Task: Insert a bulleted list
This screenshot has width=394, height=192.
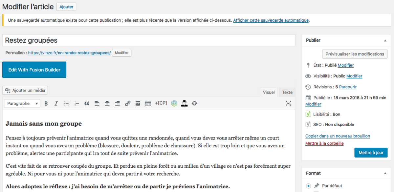Action: point(66,103)
